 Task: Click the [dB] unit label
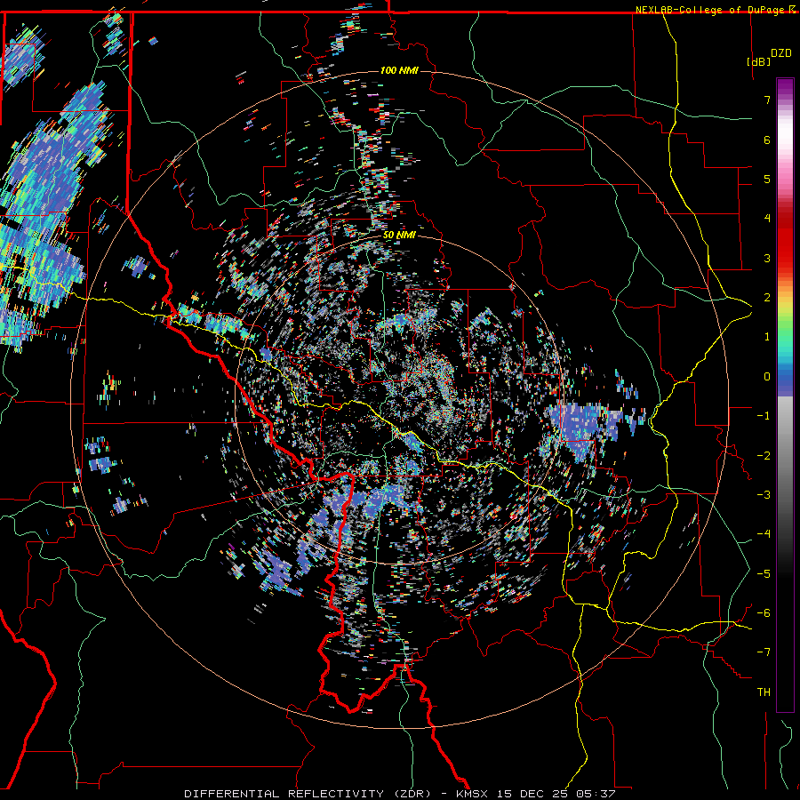click(x=758, y=61)
